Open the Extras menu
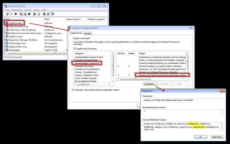The image size is (230, 144). (37, 10)
